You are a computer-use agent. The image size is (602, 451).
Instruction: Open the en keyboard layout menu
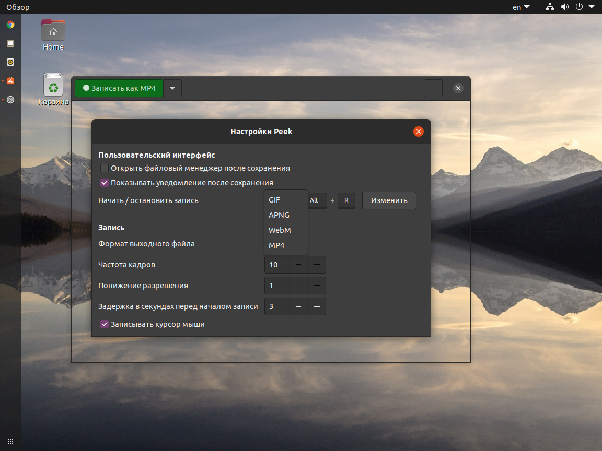tap(520, 7)
